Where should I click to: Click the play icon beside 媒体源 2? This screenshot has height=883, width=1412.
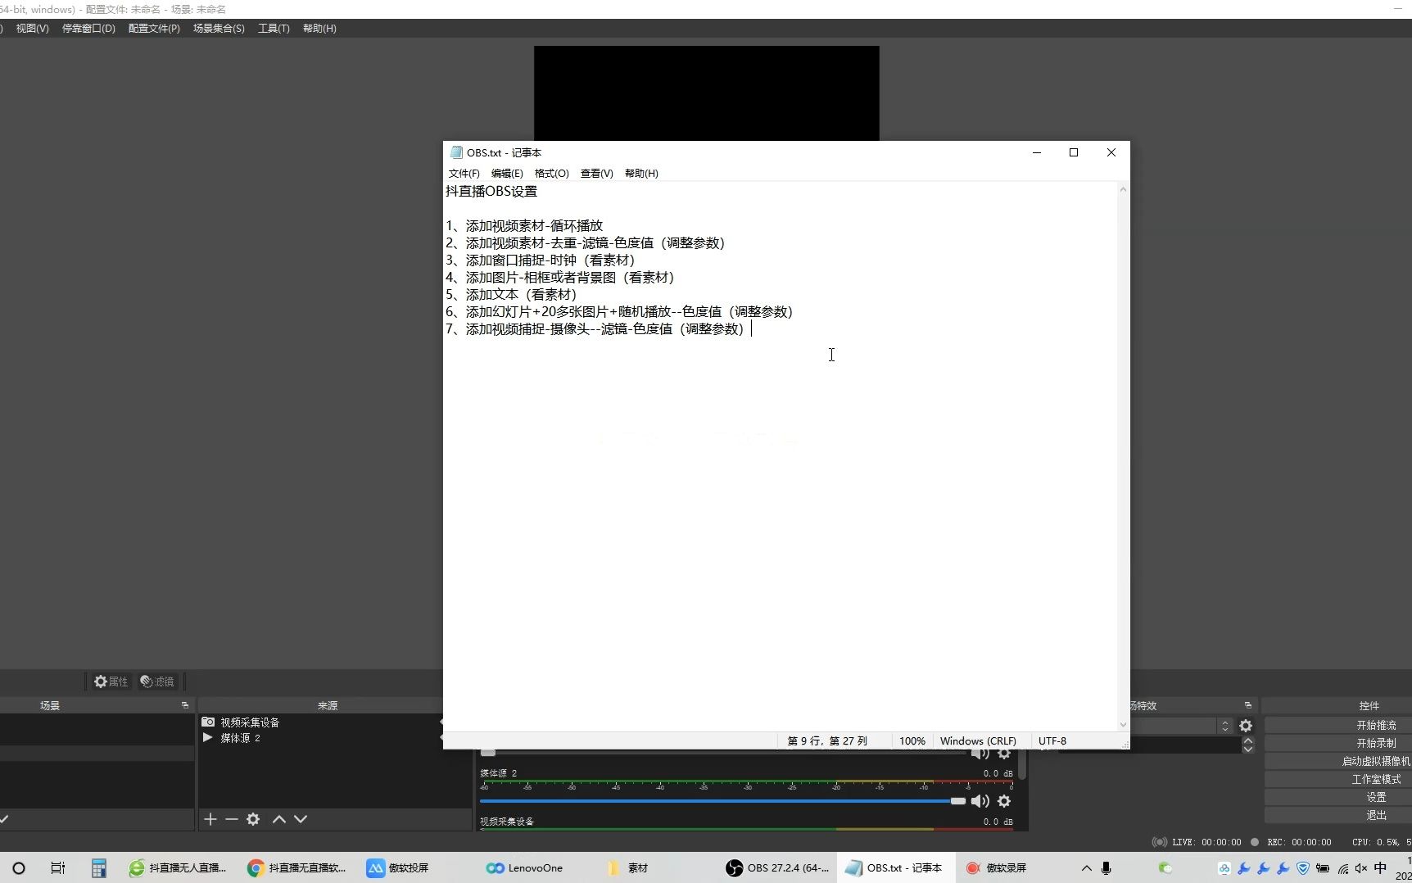pyautogui.click(x=208, y=738)
